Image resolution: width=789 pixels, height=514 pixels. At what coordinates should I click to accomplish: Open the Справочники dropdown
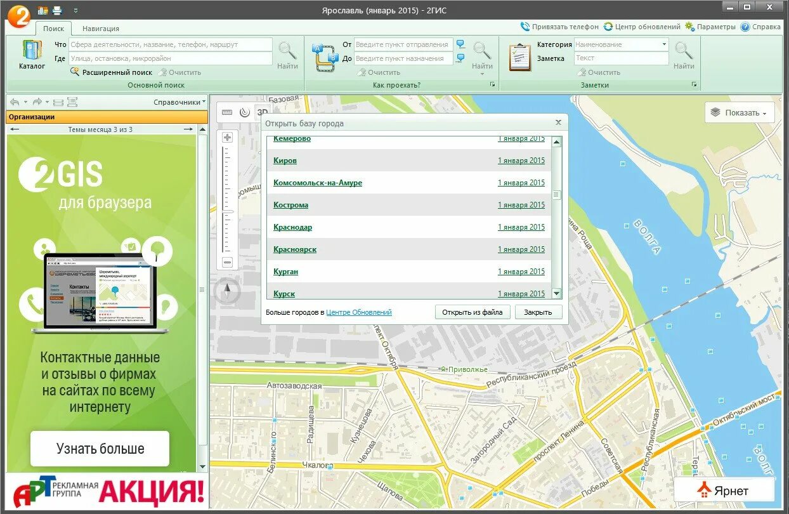coord(180,102)
